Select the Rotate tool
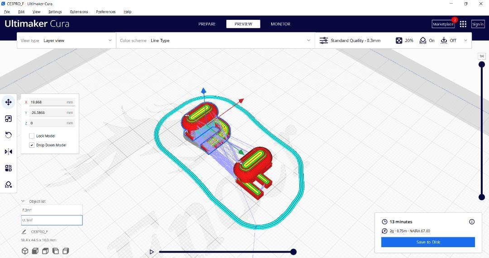Viewport: 489px width, 258px height. 9,135
